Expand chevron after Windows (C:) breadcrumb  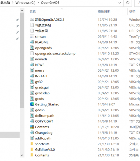point(38,3)
